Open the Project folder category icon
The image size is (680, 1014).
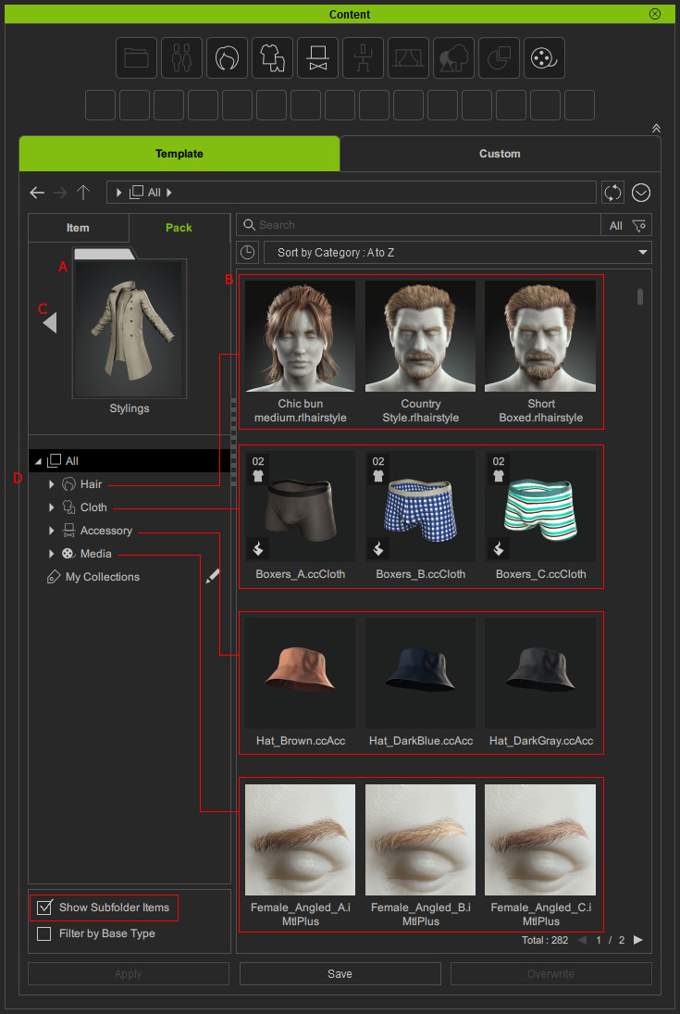(136, 58)
